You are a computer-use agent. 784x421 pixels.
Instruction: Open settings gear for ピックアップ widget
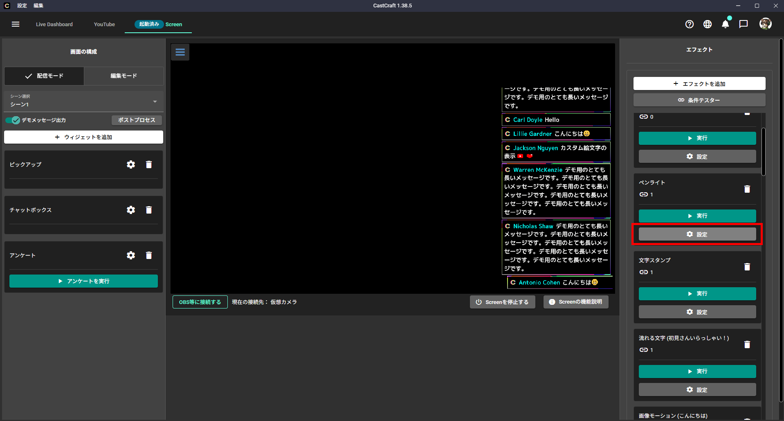(131, 164)
